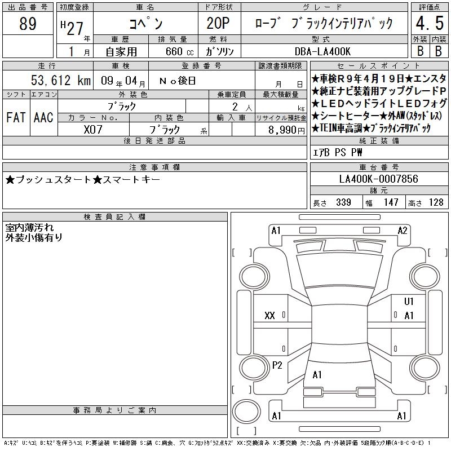451x451 pixels.
Task: Select the rear right wheel circle
Action: 425,368
